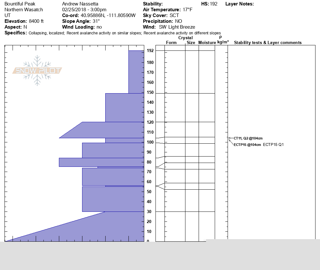Click the ECTP15 Q1 comment
This screenshot has width=320, height=270.
tap(273, 144)
